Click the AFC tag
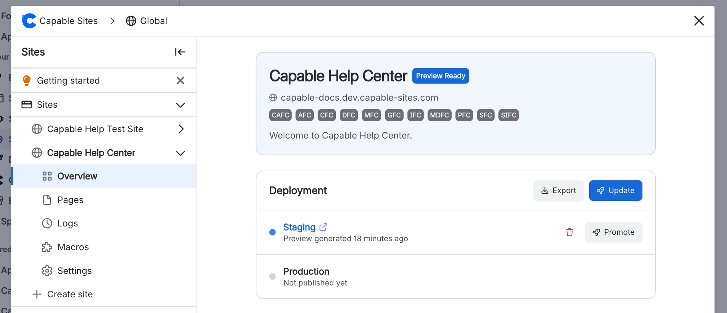The image size is (727, 313). (x=305, y=115)
